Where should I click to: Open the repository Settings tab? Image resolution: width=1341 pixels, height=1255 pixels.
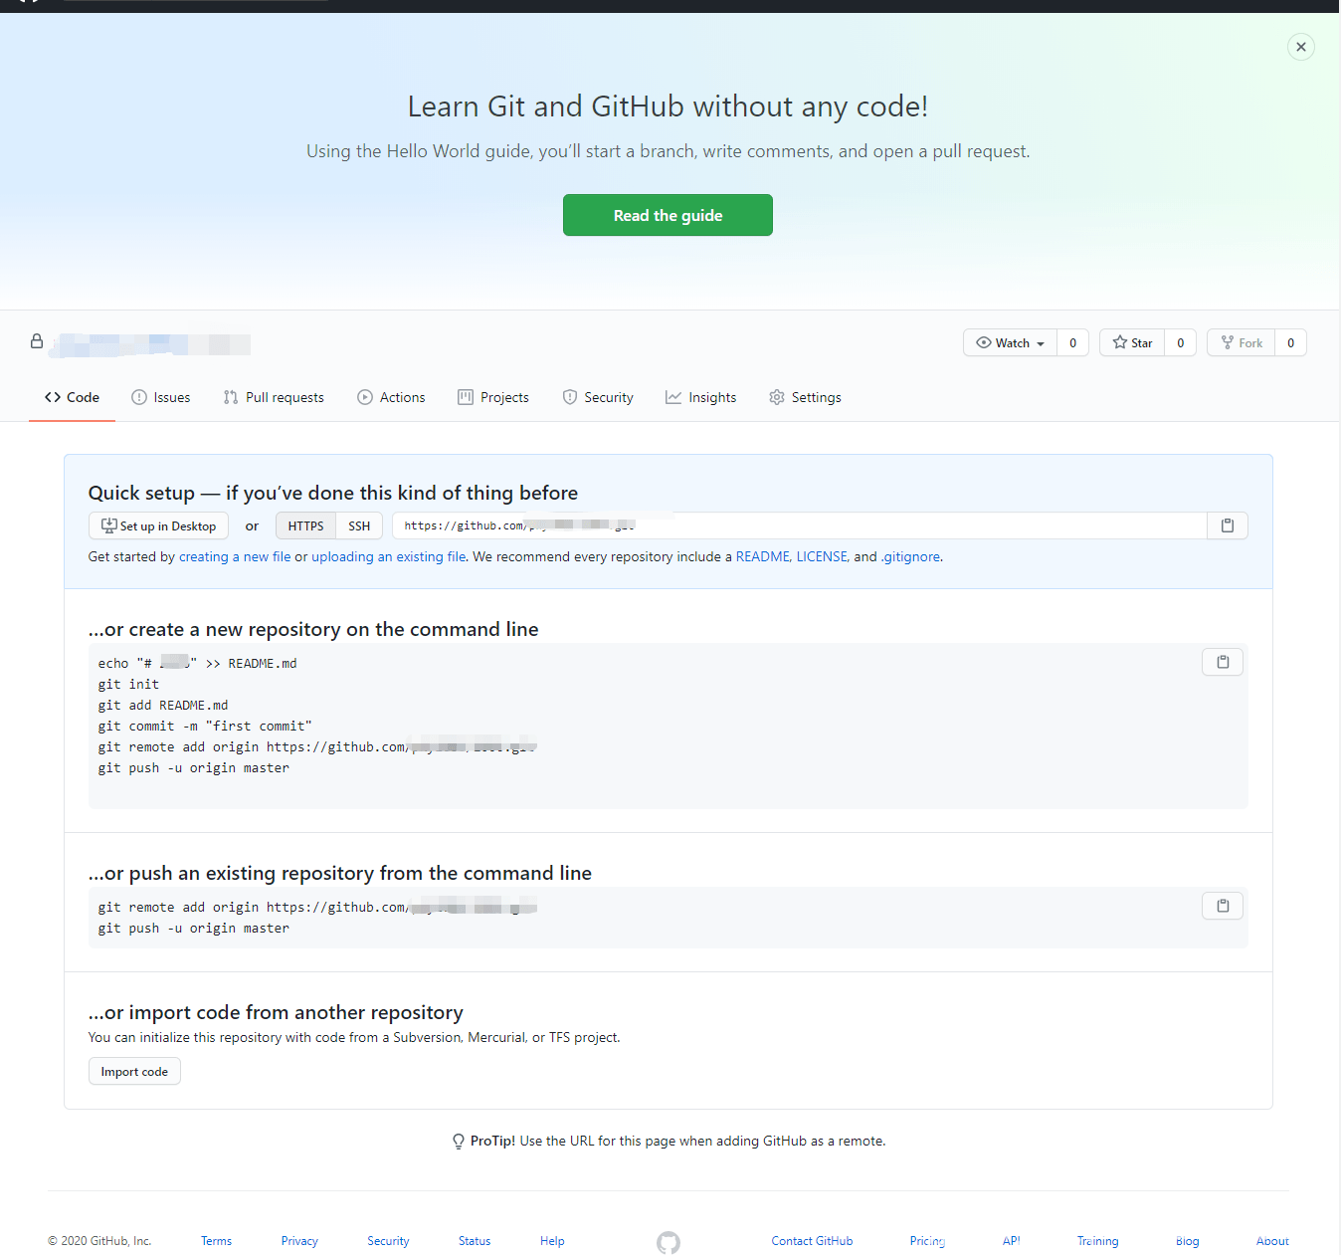click(805, 397)
